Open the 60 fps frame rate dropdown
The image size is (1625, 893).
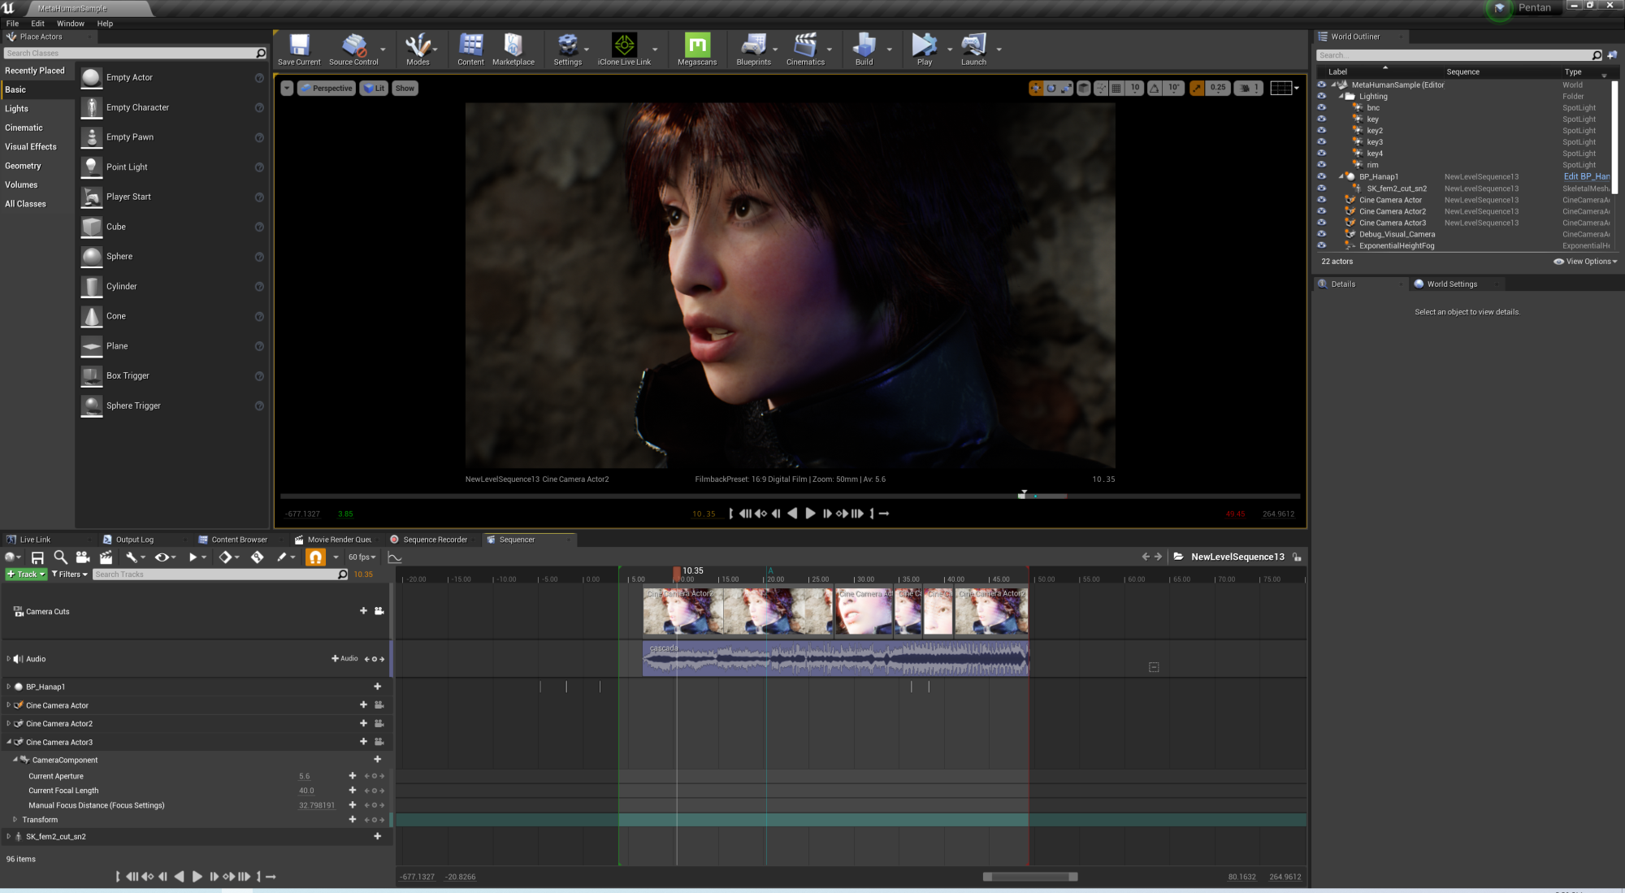pos(362,557)
